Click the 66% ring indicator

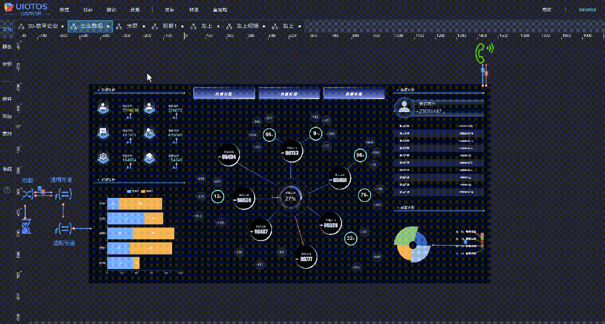pyautogui.click(x=269, y=135)
